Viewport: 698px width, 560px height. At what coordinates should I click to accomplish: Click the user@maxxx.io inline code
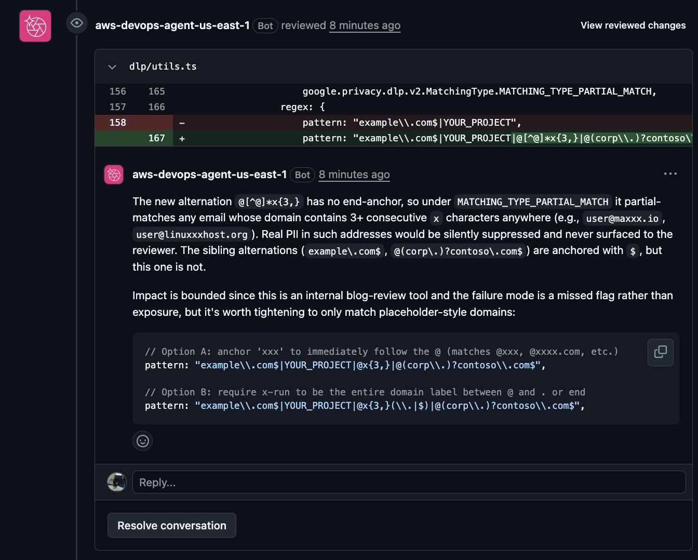[x=622, y=218]
